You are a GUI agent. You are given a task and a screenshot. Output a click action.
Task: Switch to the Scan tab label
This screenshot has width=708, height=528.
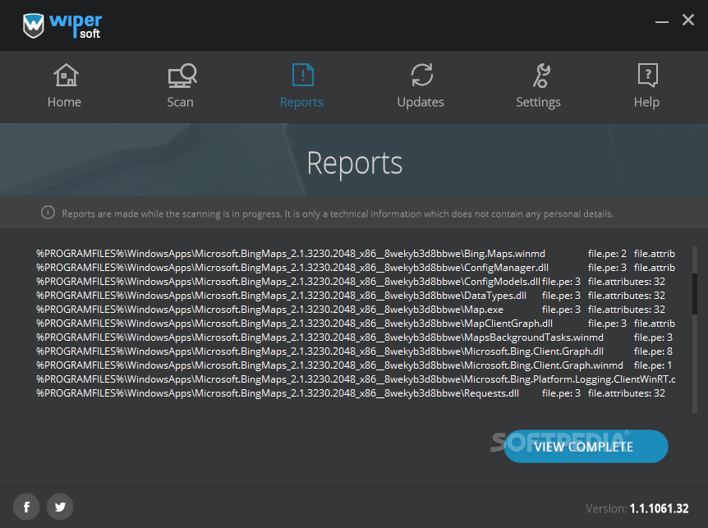pos(180,102)
